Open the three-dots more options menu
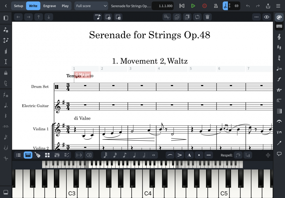The image size is (285, 198). 256,17
